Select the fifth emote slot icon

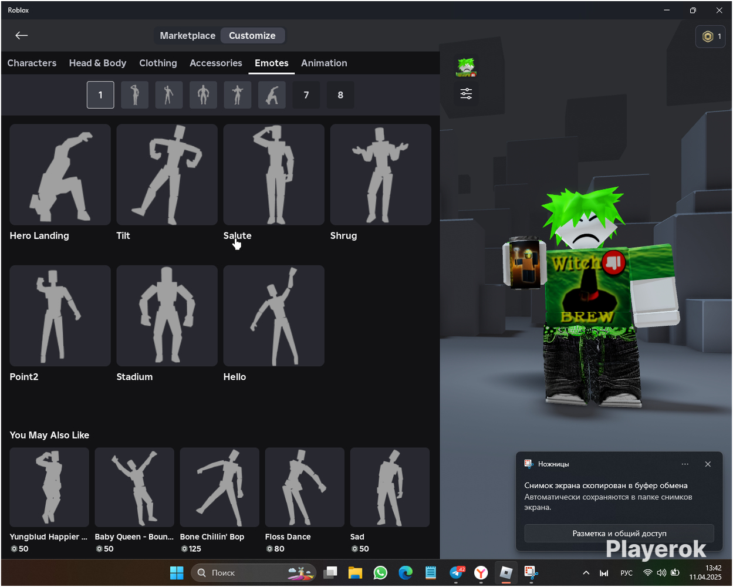click(x=237, y=95)
